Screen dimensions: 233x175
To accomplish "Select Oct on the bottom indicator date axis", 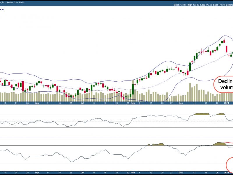I will tap(82, 173).
